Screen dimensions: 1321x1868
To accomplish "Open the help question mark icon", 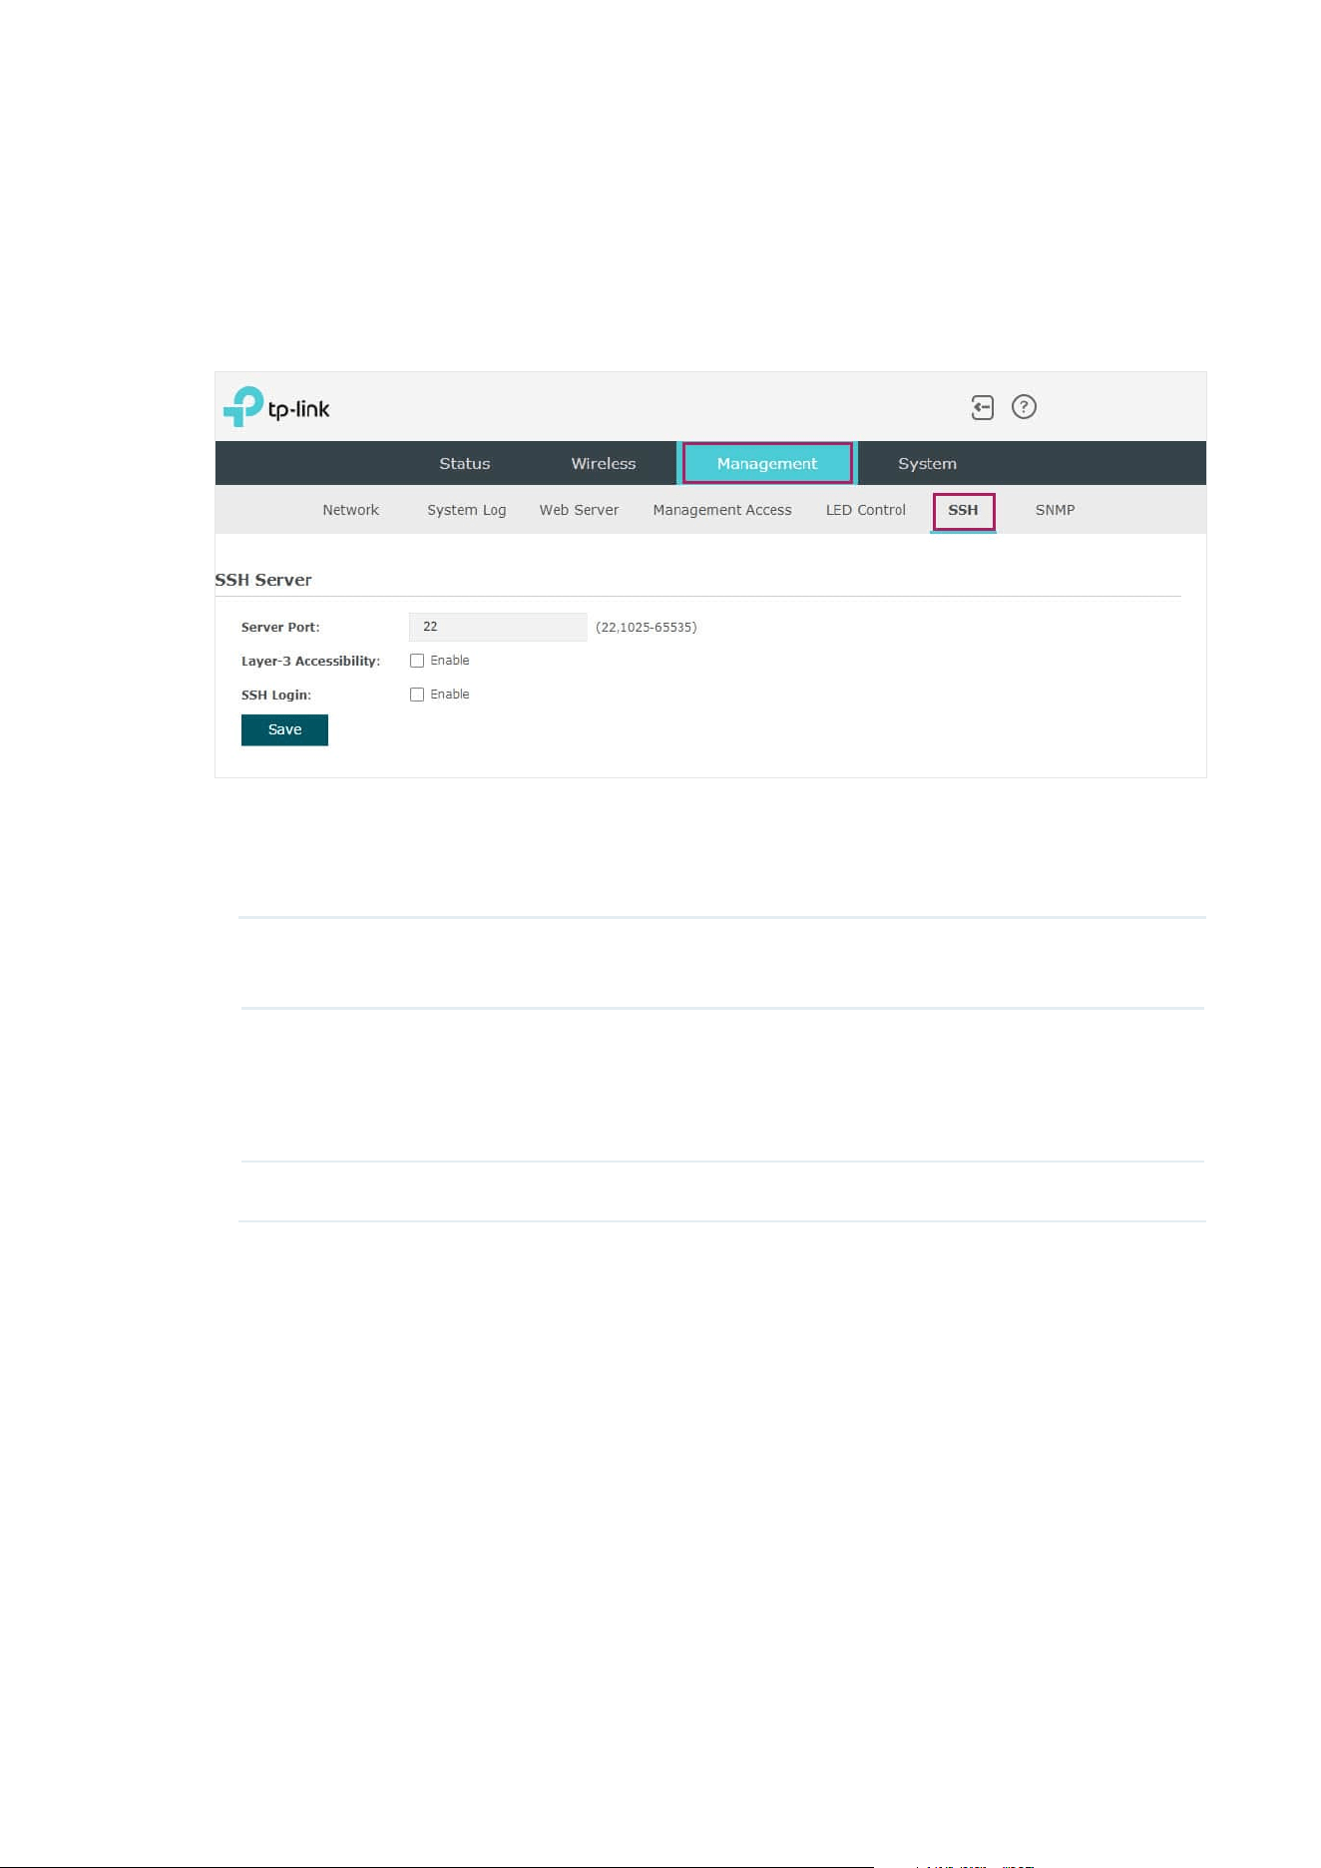I will click(1024, 407).
